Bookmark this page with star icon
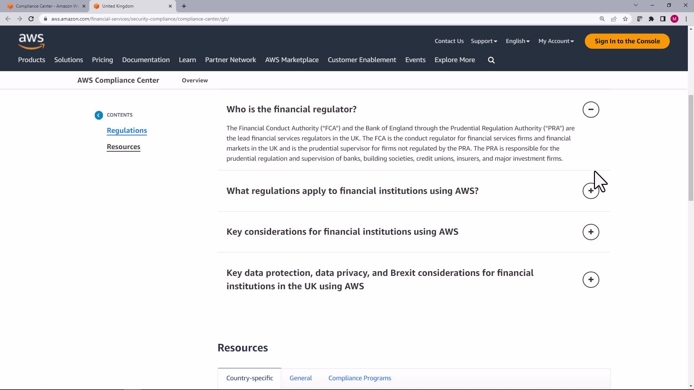Viewport: 694px width, 390px height. tap(625, 19)
